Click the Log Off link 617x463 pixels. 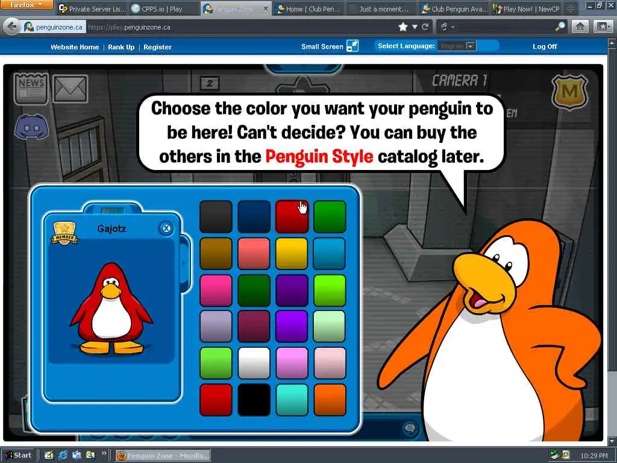click(x=545, y=46)
